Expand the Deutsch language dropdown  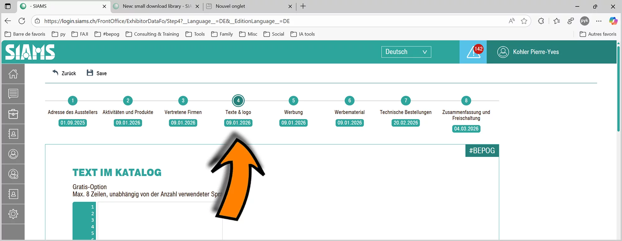point(406,52)
